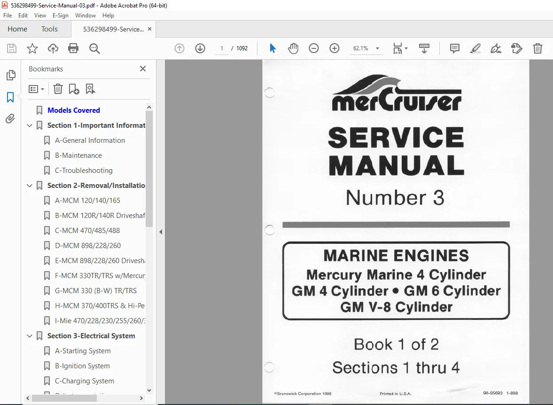Upload file to cloud icon
553x405 pixels.
tap(53, 48)
